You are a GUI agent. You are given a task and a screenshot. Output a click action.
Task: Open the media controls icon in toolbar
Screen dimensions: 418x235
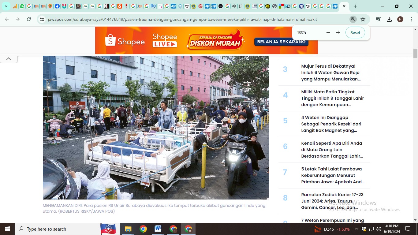click(x=378, y=19)
